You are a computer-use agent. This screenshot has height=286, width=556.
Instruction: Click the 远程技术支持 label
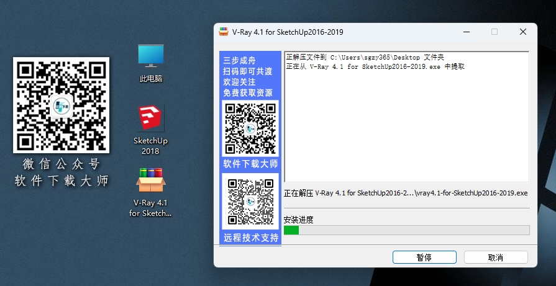tap(251, 238)
